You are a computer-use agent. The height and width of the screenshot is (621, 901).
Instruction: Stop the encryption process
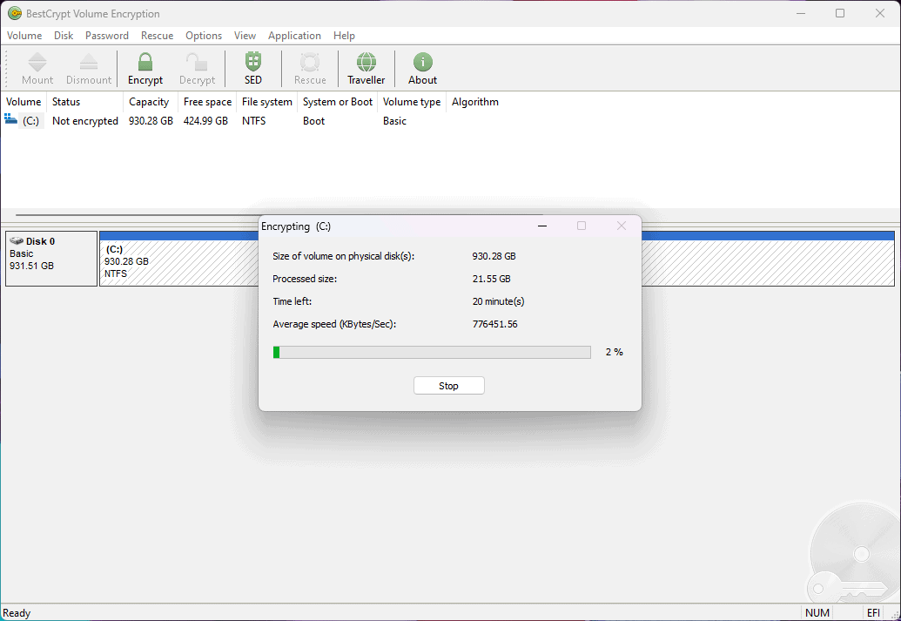[x=449, y=386]
